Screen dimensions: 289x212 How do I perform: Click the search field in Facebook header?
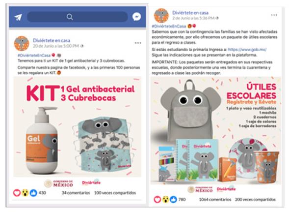77,17
